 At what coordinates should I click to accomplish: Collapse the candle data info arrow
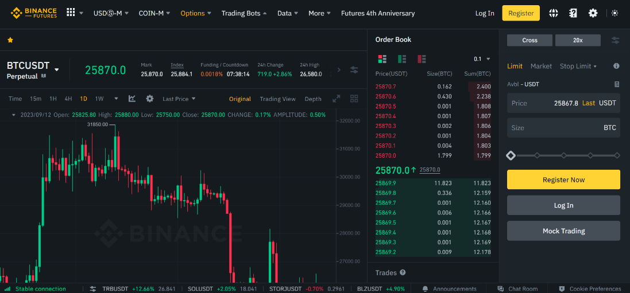[x=13, y=115]
